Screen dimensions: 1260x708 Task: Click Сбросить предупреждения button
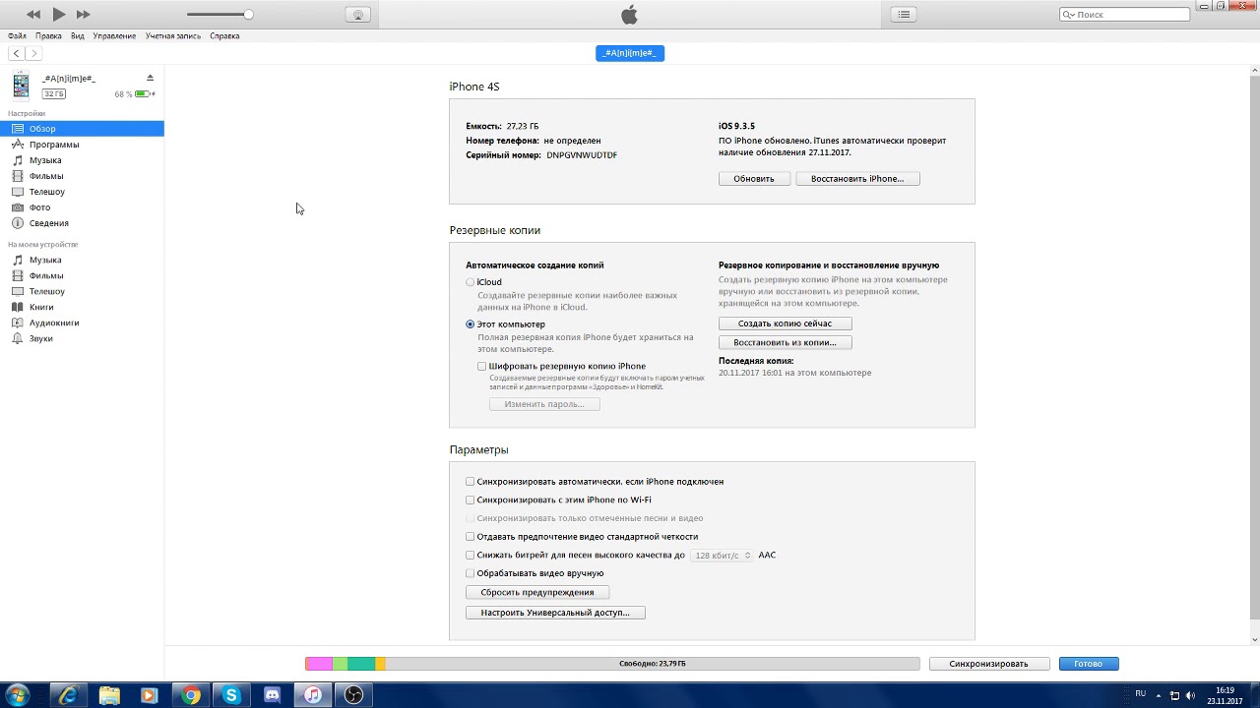[x=537, y=593]
